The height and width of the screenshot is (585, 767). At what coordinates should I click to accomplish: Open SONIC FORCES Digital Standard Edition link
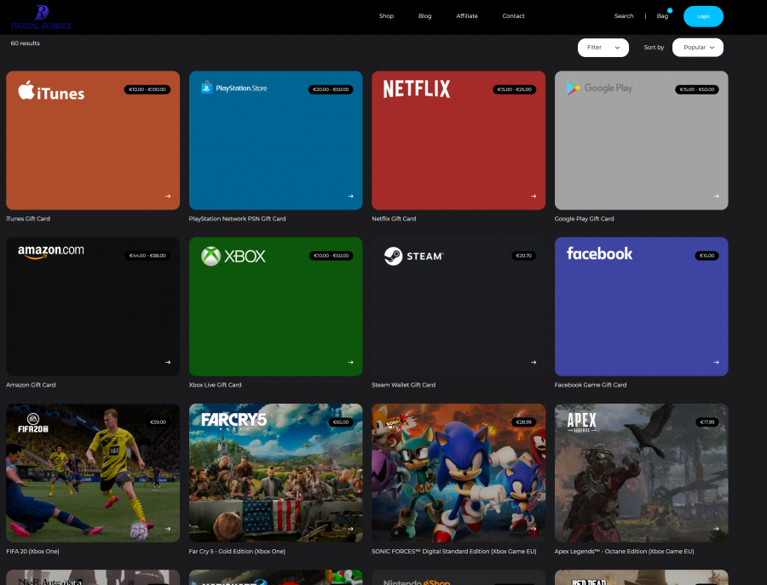coord(454,551)
